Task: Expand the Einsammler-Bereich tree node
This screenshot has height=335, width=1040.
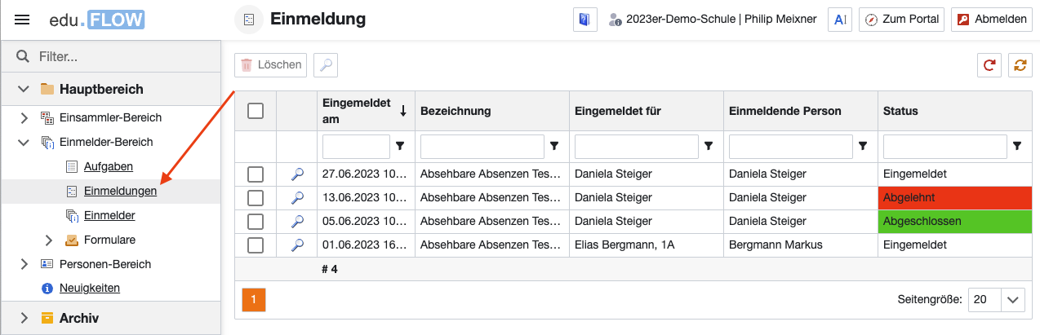Action: [x=24, y=117]
